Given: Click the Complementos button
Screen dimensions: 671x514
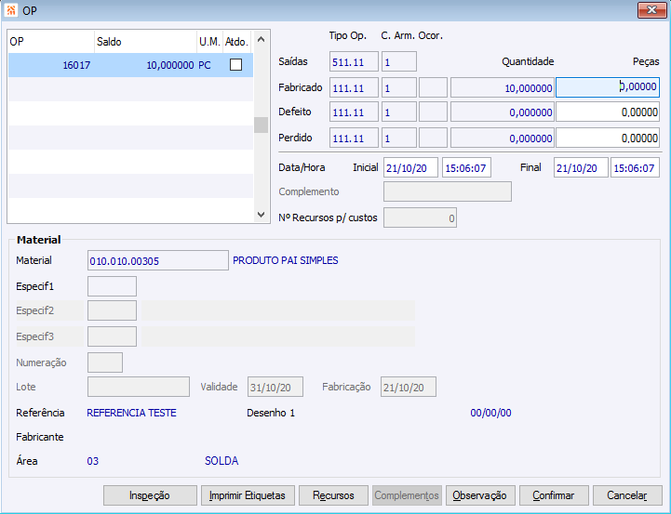Looking at the screenshot, I should [x=407, y=495].
